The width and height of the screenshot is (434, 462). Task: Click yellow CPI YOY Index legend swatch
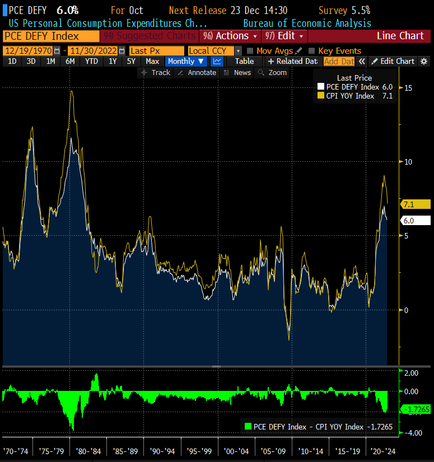pyautogui.click(x=321, y=96)
